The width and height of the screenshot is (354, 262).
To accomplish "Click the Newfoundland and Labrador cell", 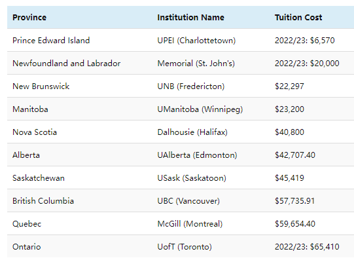I will (x=66, y=64).
